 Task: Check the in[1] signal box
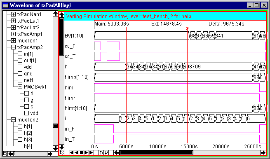20,54
